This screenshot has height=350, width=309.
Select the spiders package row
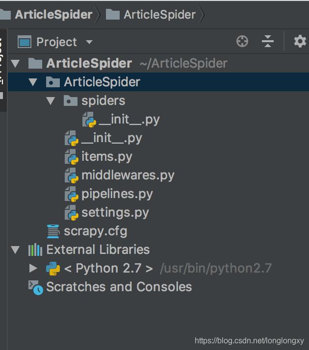(x=158, y=100)
